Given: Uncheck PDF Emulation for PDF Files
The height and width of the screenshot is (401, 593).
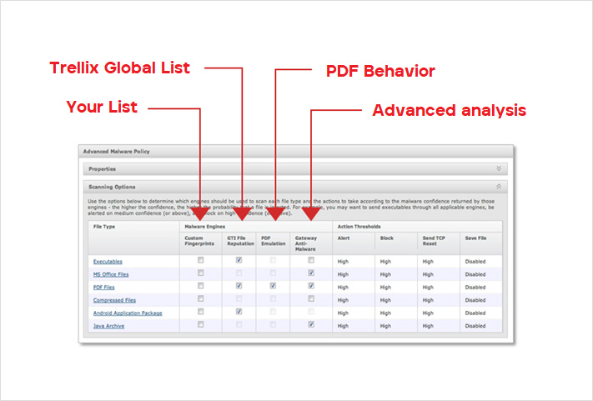Looking at the screenshot, I should tap(273, 286).
